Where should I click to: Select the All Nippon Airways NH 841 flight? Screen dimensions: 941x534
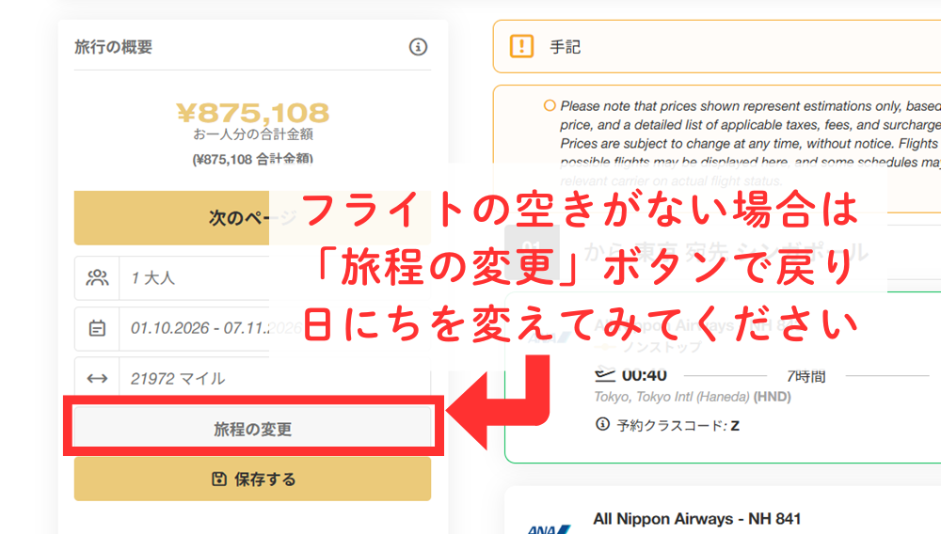click(696, 518)
